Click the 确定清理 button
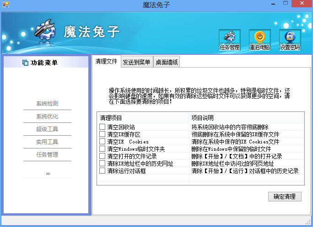This screenshot has width=313, height=227. pos(285,197)
